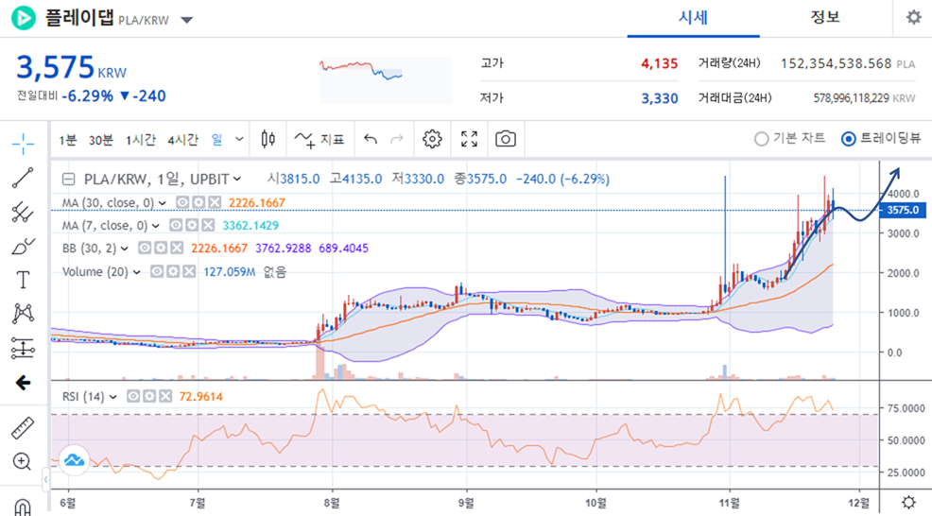Expand the MA (7, close, 0) dropdown
This screenshot has height=516, width=932.
coord(155,226)
